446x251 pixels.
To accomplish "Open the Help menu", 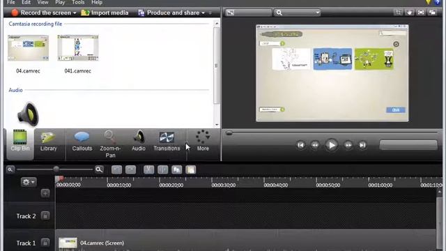I will click(97, 2).
